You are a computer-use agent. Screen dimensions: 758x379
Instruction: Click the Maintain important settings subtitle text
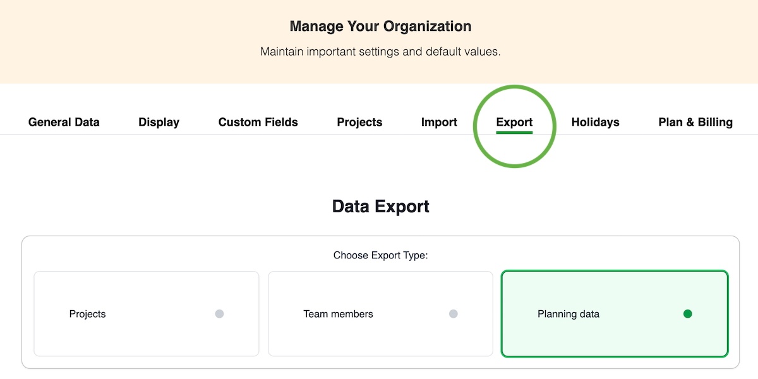tap(380, 52)
